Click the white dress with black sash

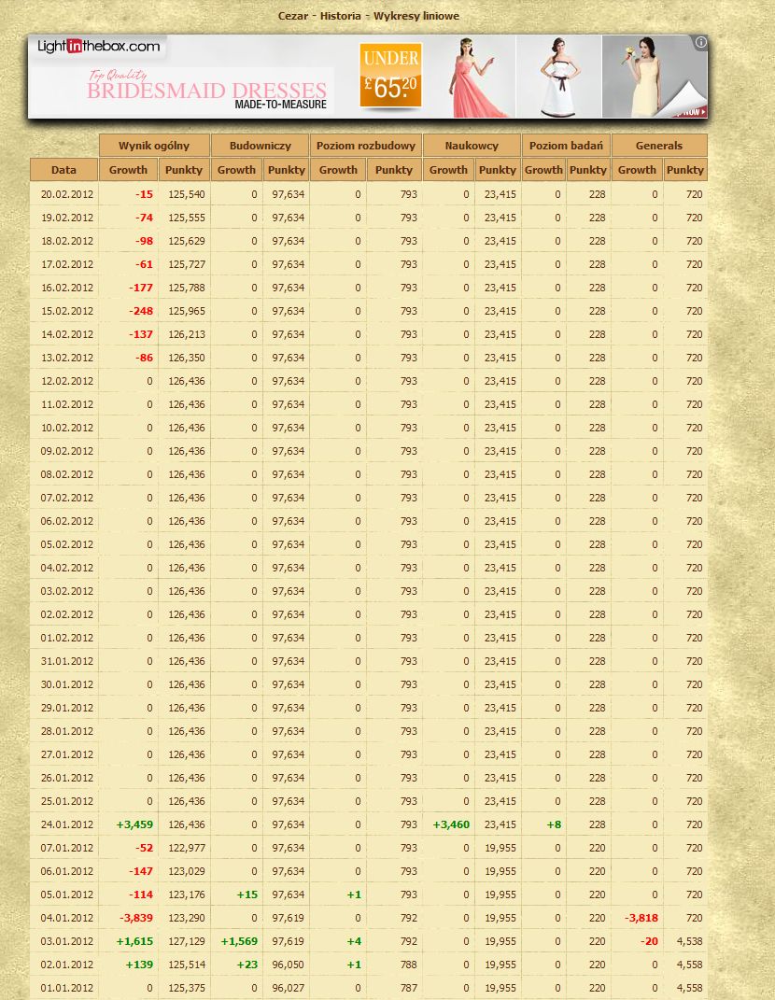point(558,77)
